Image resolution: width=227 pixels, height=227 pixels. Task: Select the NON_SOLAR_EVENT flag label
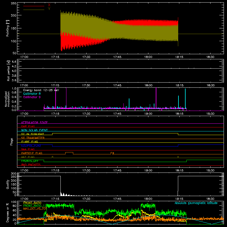pyautogui.click(x=34, y=130)
